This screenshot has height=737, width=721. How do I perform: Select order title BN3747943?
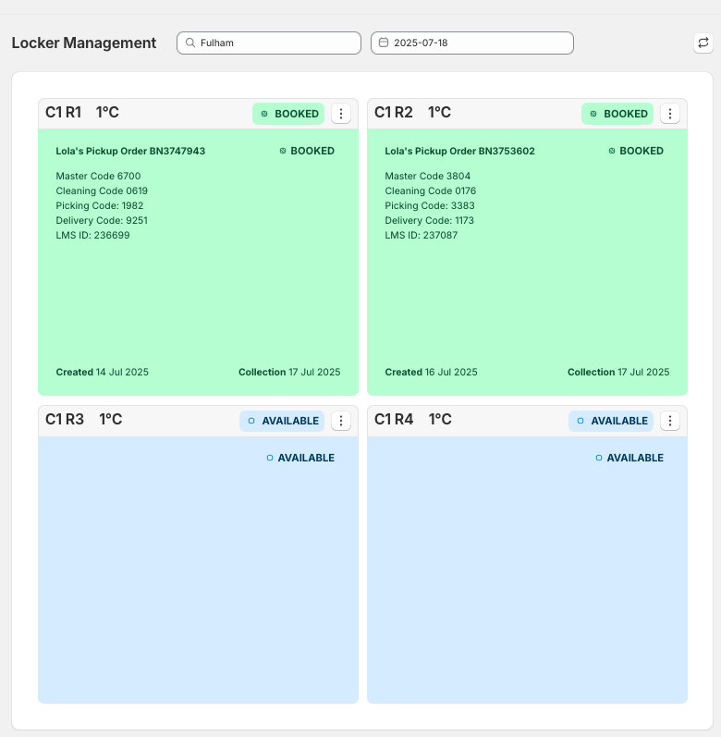pos(130,151)
